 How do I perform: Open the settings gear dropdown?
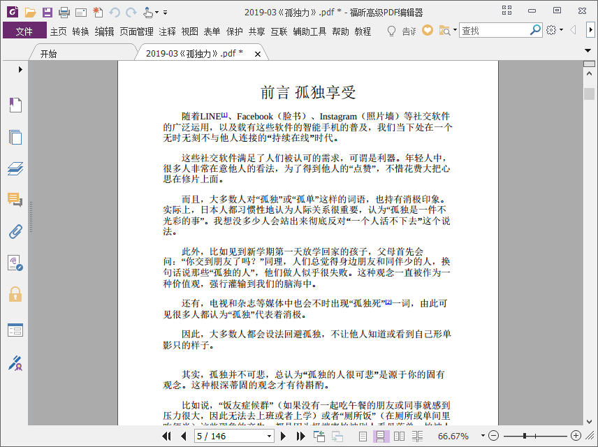554,30
